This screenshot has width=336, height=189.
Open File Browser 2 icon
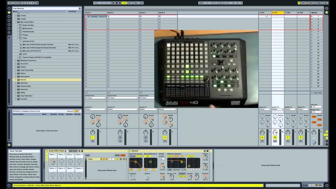9,24
